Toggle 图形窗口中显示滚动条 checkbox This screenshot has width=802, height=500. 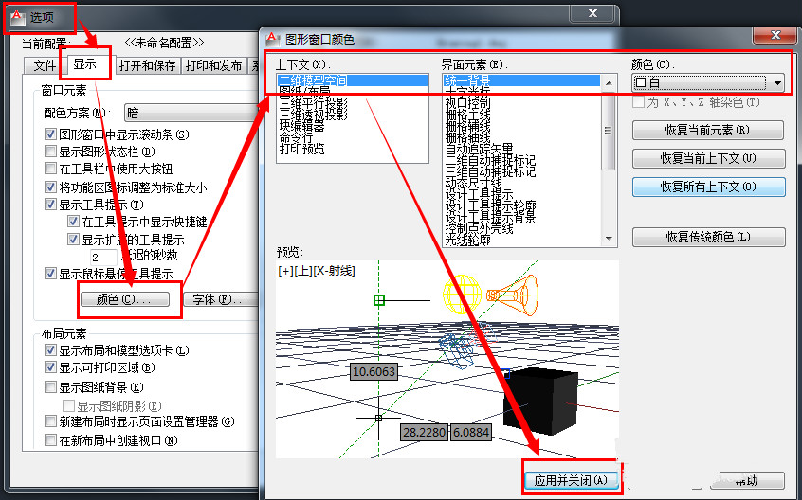51,134
